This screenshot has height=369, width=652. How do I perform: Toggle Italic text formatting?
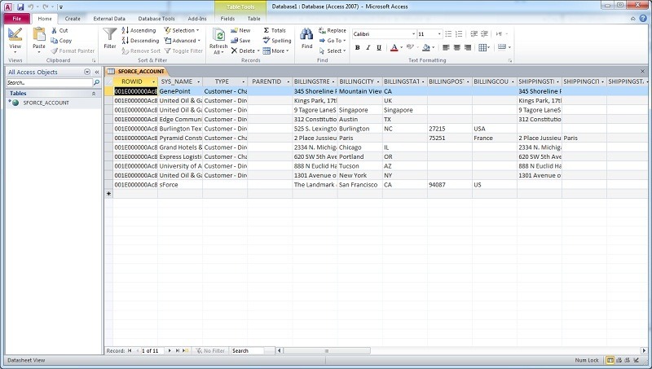pyautogui.click(x=368, y=47)
